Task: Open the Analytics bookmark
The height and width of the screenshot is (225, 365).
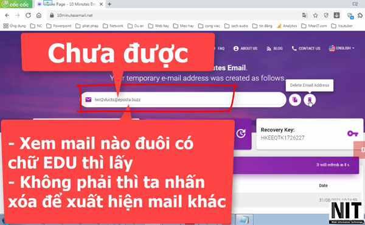Action: 287,26
